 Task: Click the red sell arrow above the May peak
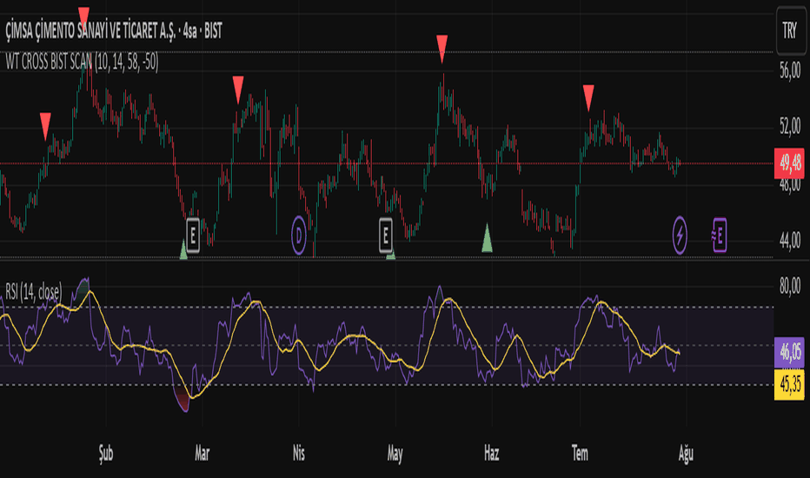pos(442,49)
